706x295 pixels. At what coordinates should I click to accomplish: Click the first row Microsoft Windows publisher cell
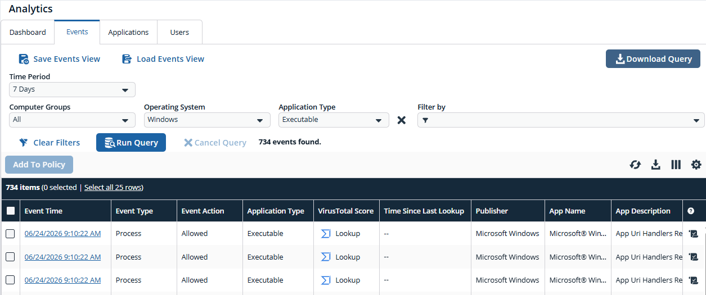507,233
